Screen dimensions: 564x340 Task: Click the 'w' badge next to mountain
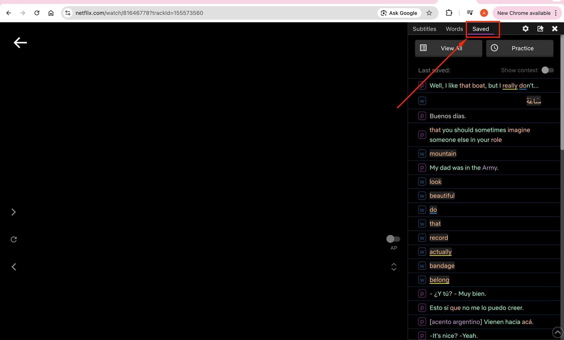pos(422,154)
